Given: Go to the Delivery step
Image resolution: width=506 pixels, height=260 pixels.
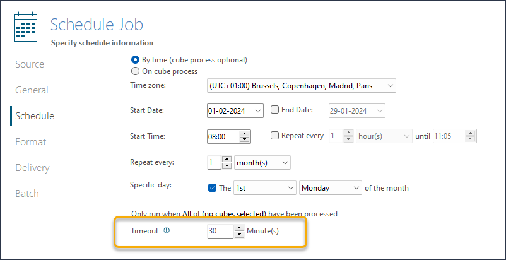Looking at the screenshot, I should (32, 168).
